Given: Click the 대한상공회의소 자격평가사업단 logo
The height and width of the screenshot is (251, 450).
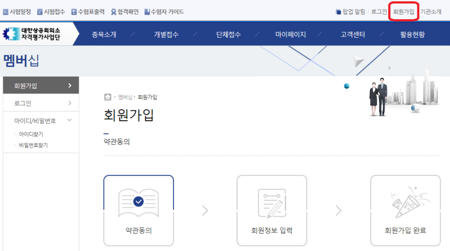Looking at the screenshot, I should (x=31, y=34).
